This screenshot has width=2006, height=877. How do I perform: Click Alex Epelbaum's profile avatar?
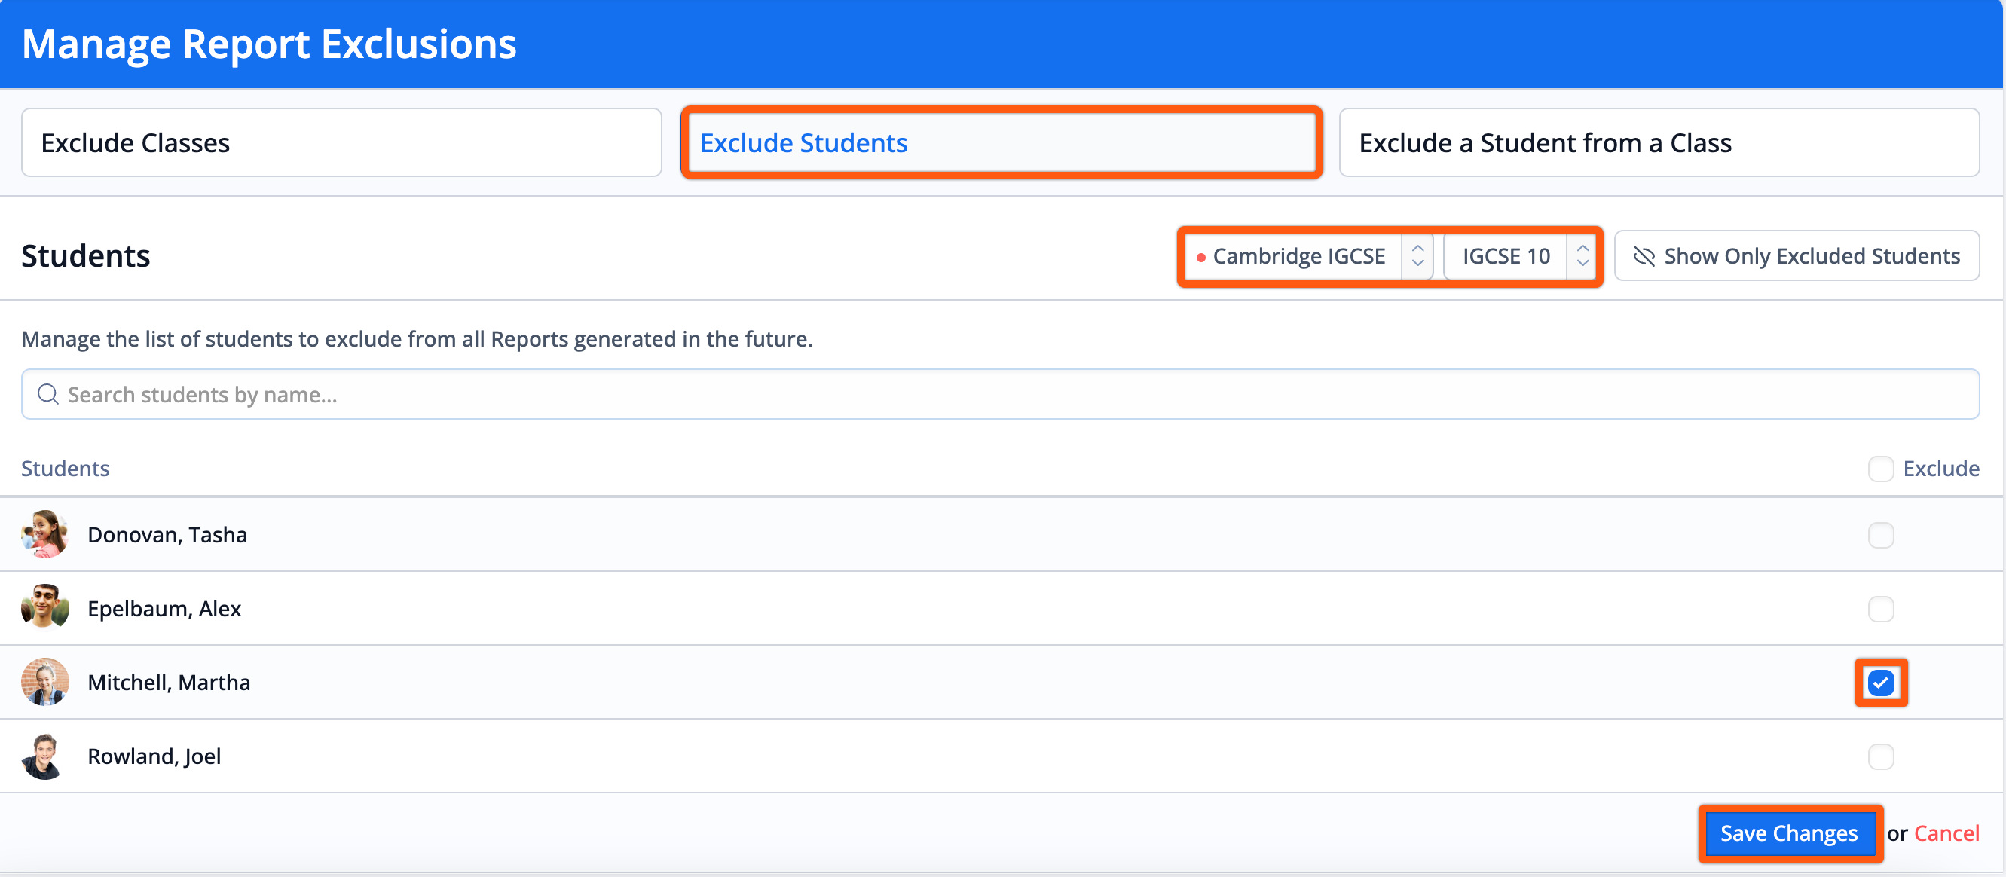[45, 607]
